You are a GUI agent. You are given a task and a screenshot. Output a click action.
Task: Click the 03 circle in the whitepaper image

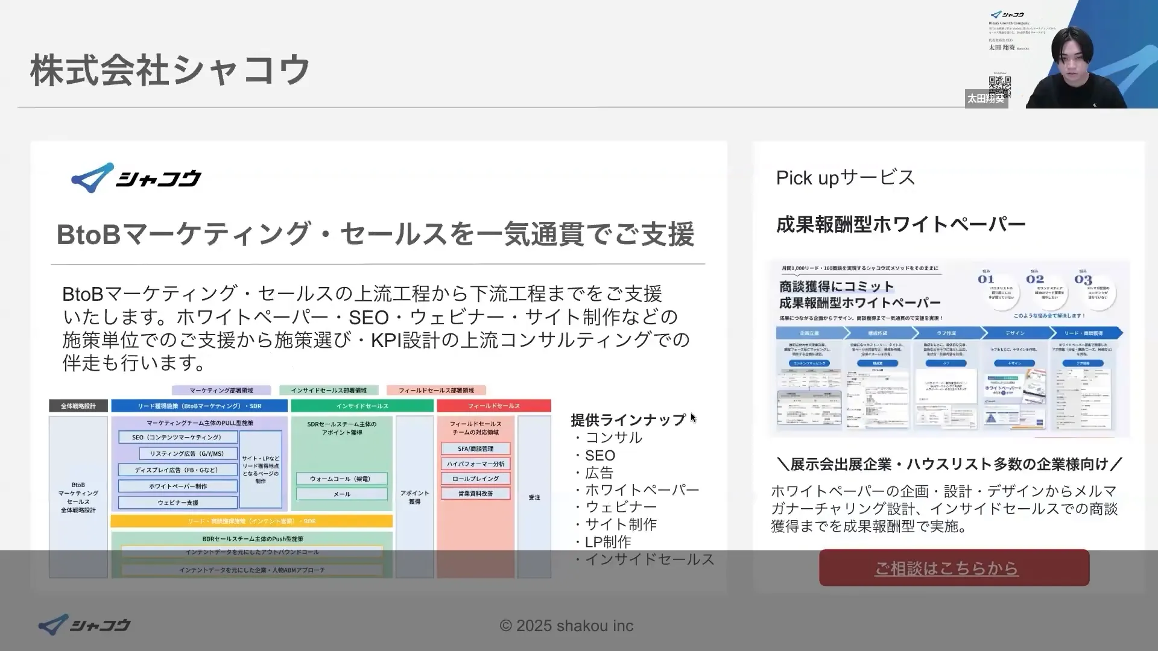pos(1097,291)
